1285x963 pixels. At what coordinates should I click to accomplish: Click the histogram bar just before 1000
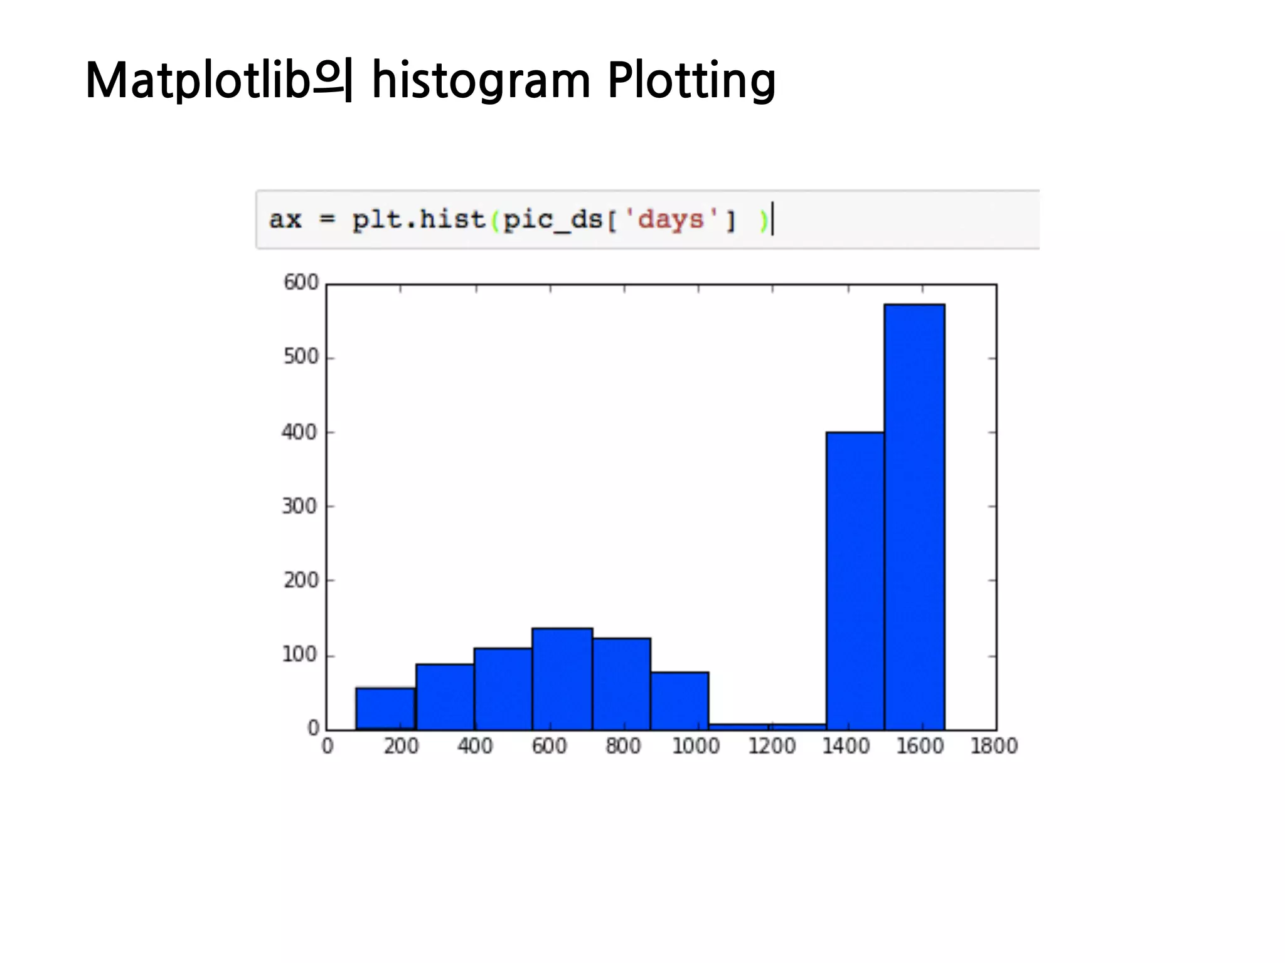coord(680,700)
